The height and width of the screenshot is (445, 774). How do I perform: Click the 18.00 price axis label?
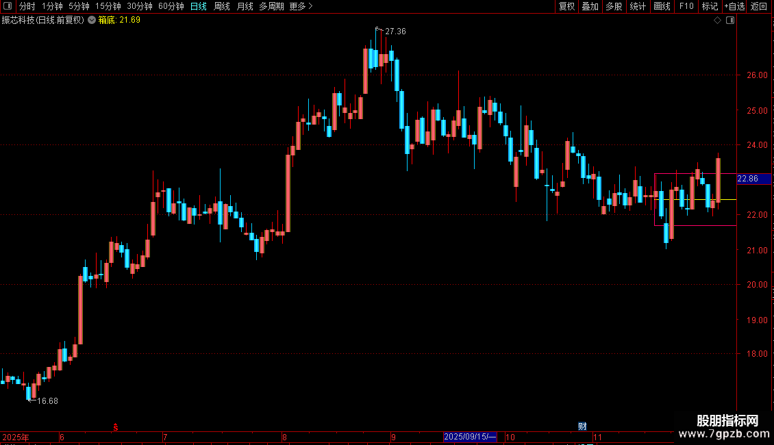(x=757, y=354)
